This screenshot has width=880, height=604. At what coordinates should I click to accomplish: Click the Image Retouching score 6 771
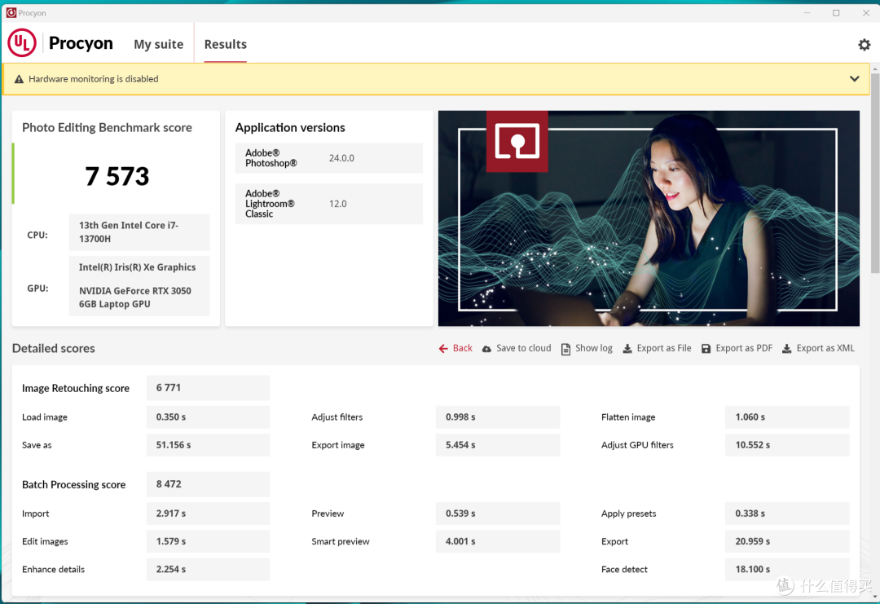coord(208,388)
